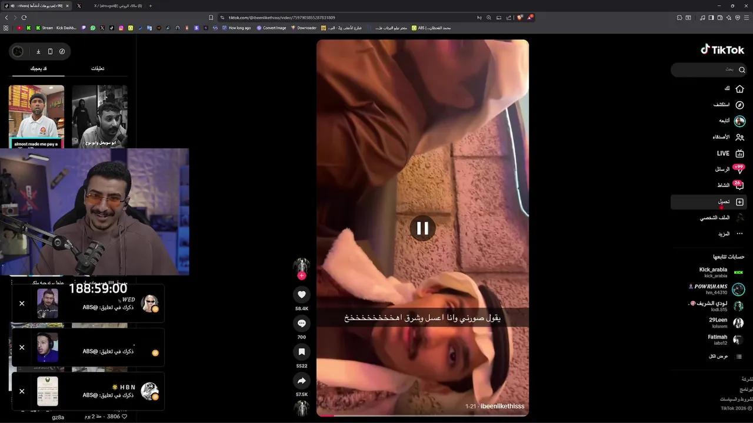Open followed account POWR|HAMS
753x423 pixels.
tap(717, 290)
